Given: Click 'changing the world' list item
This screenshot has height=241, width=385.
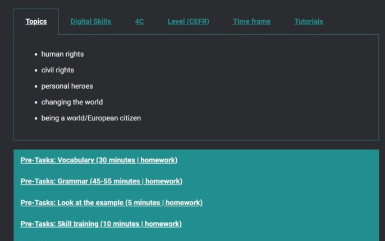Looking at the screenshot, I should [x=72, y=103].
